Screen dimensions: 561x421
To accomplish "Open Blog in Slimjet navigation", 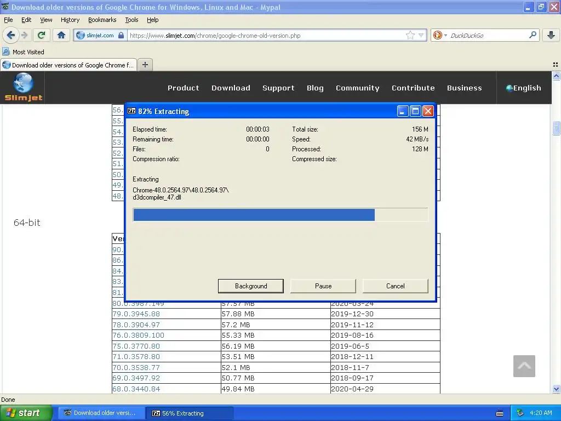I will pos(315,88).
